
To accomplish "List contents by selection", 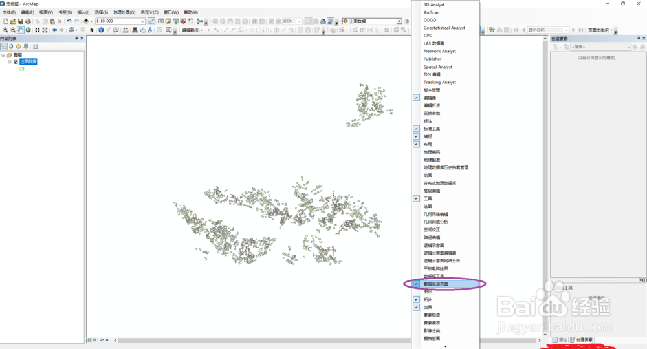I will click(26, 47).
